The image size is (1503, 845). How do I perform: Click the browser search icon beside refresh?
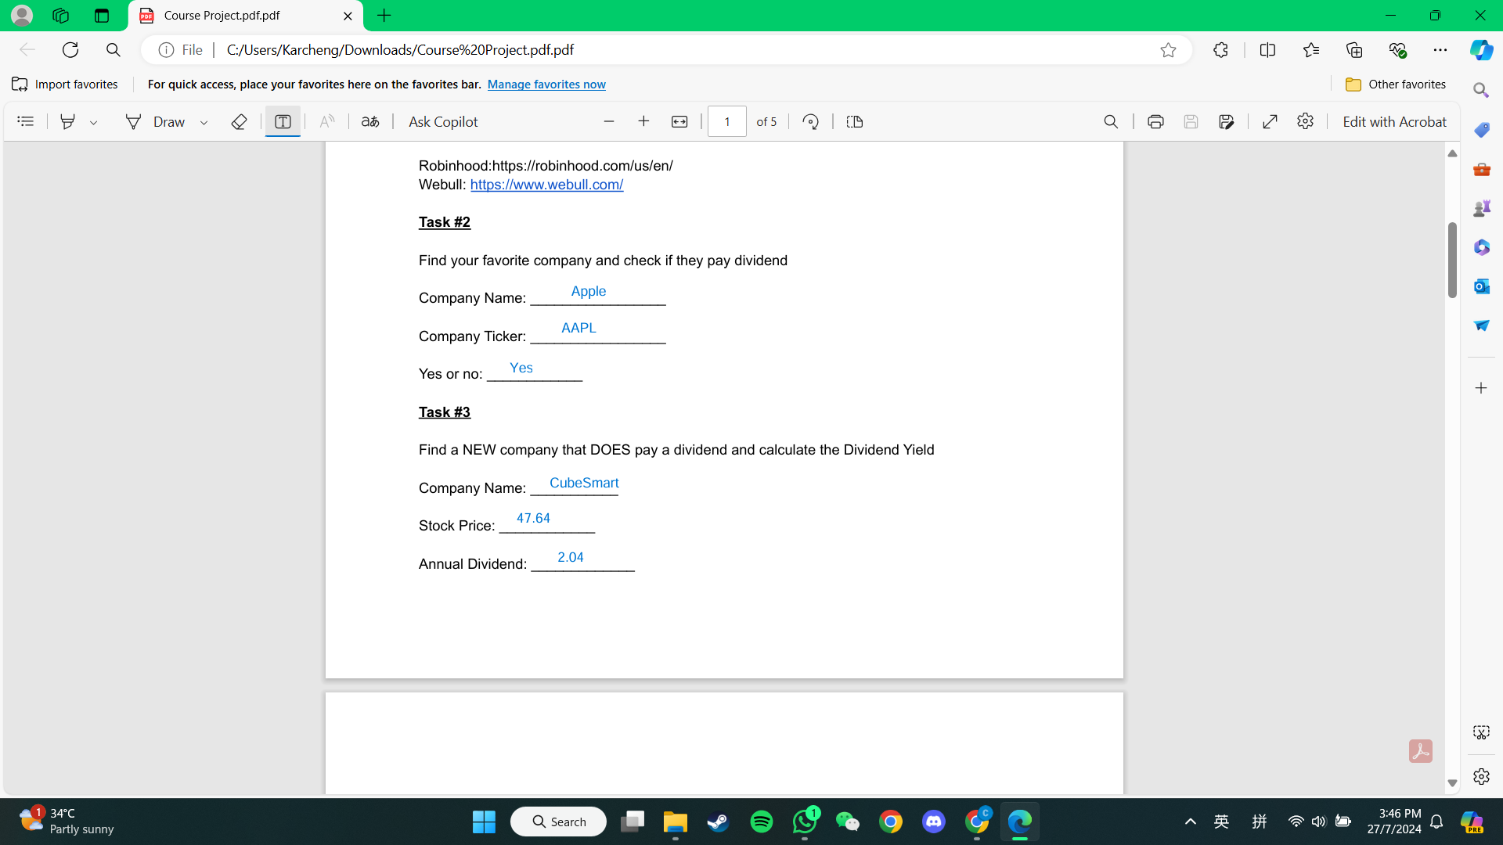click(114, 50)
